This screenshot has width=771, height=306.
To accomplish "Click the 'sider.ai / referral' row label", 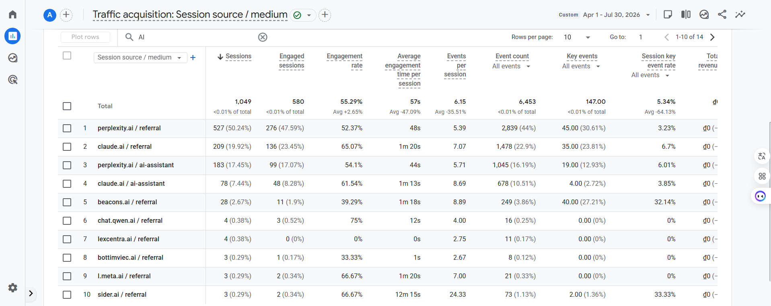I will 122,295.
